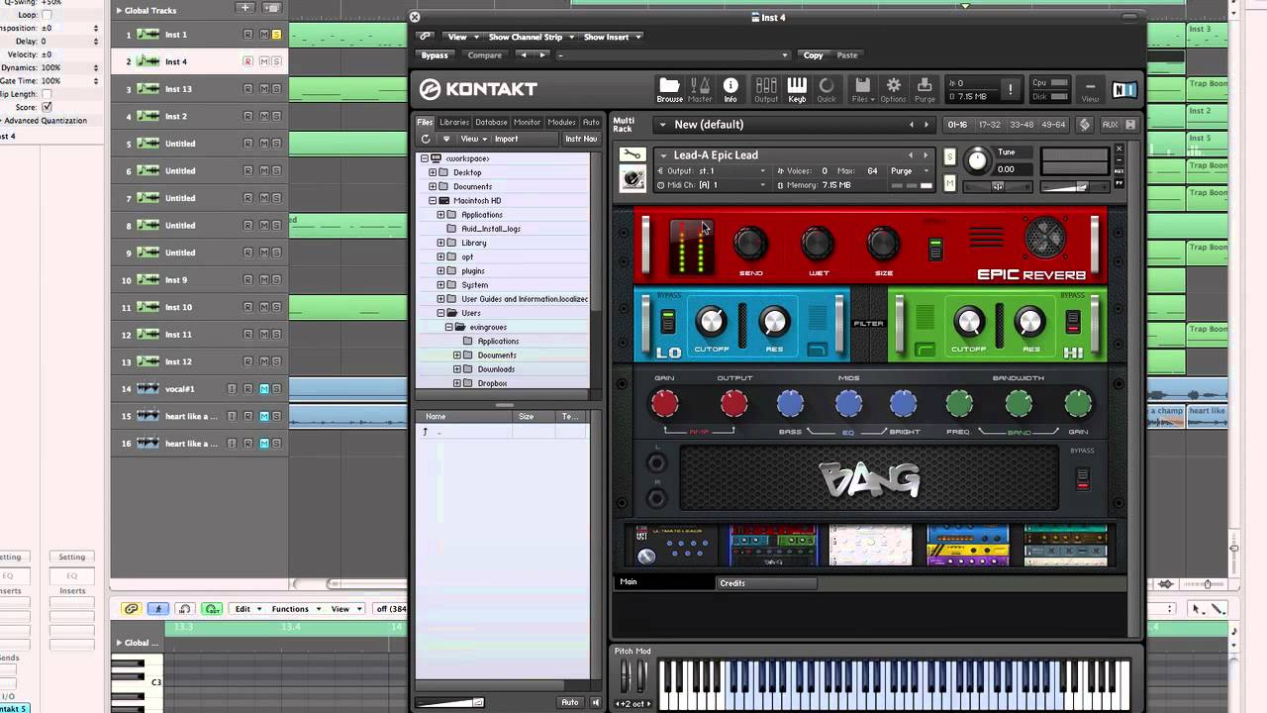Click the Copy button

(x=813, y=55)
